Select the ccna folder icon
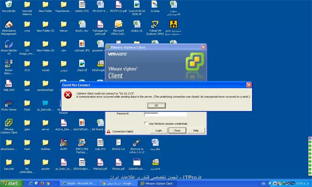The image size is (312, 187). [x=27, y=26]
